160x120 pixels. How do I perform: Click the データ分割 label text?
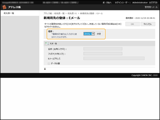pos(55,63)
